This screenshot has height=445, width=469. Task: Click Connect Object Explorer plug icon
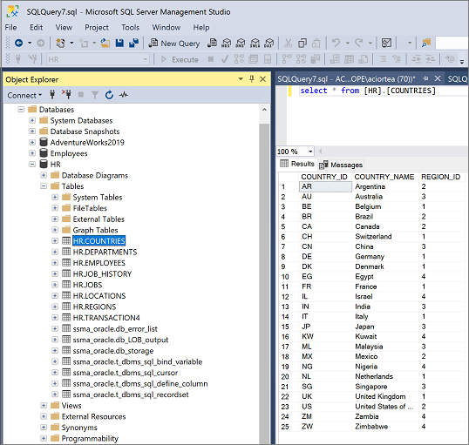[52, 95]
